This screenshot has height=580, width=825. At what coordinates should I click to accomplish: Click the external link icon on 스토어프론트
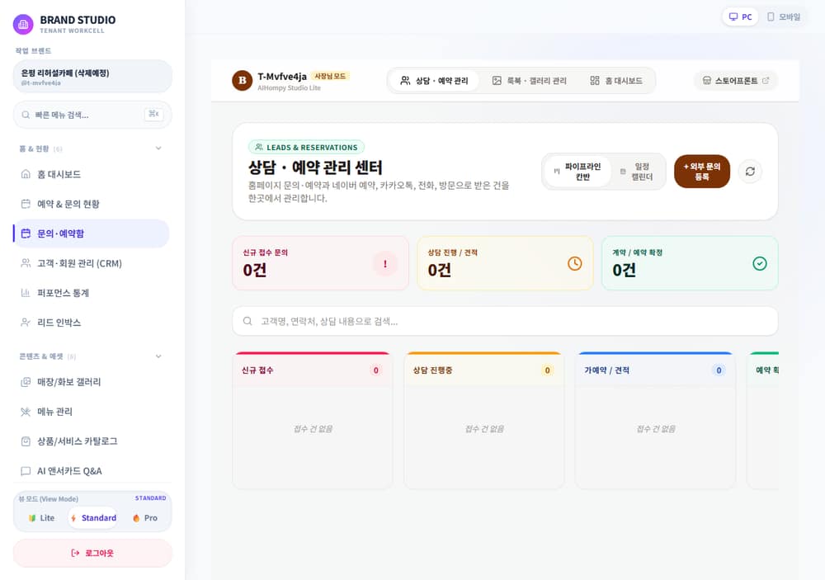766,81
